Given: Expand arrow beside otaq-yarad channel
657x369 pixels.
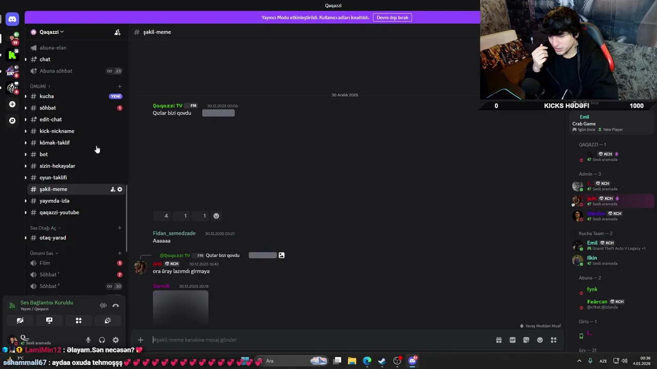Looking at the screenshot, I should 26,238.
